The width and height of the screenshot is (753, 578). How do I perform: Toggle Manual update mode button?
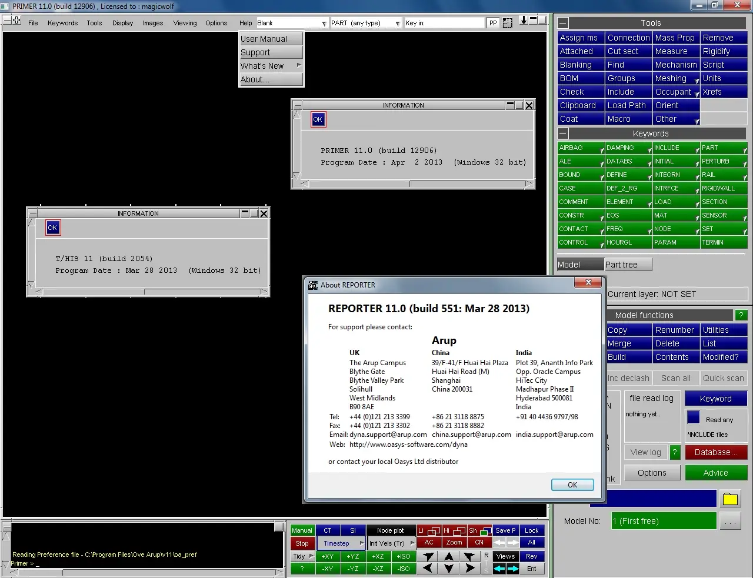point(302,530)
